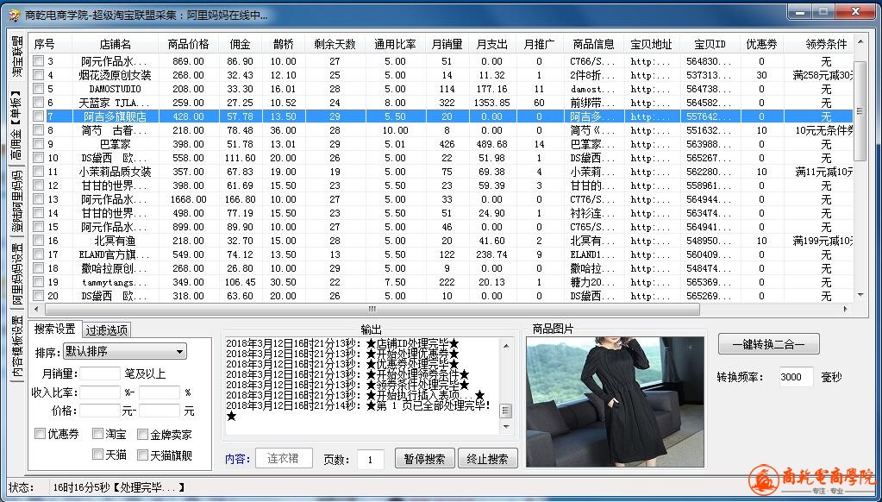
Task: Click the table scrollbar's down arrow
Action: pos(860,295)
